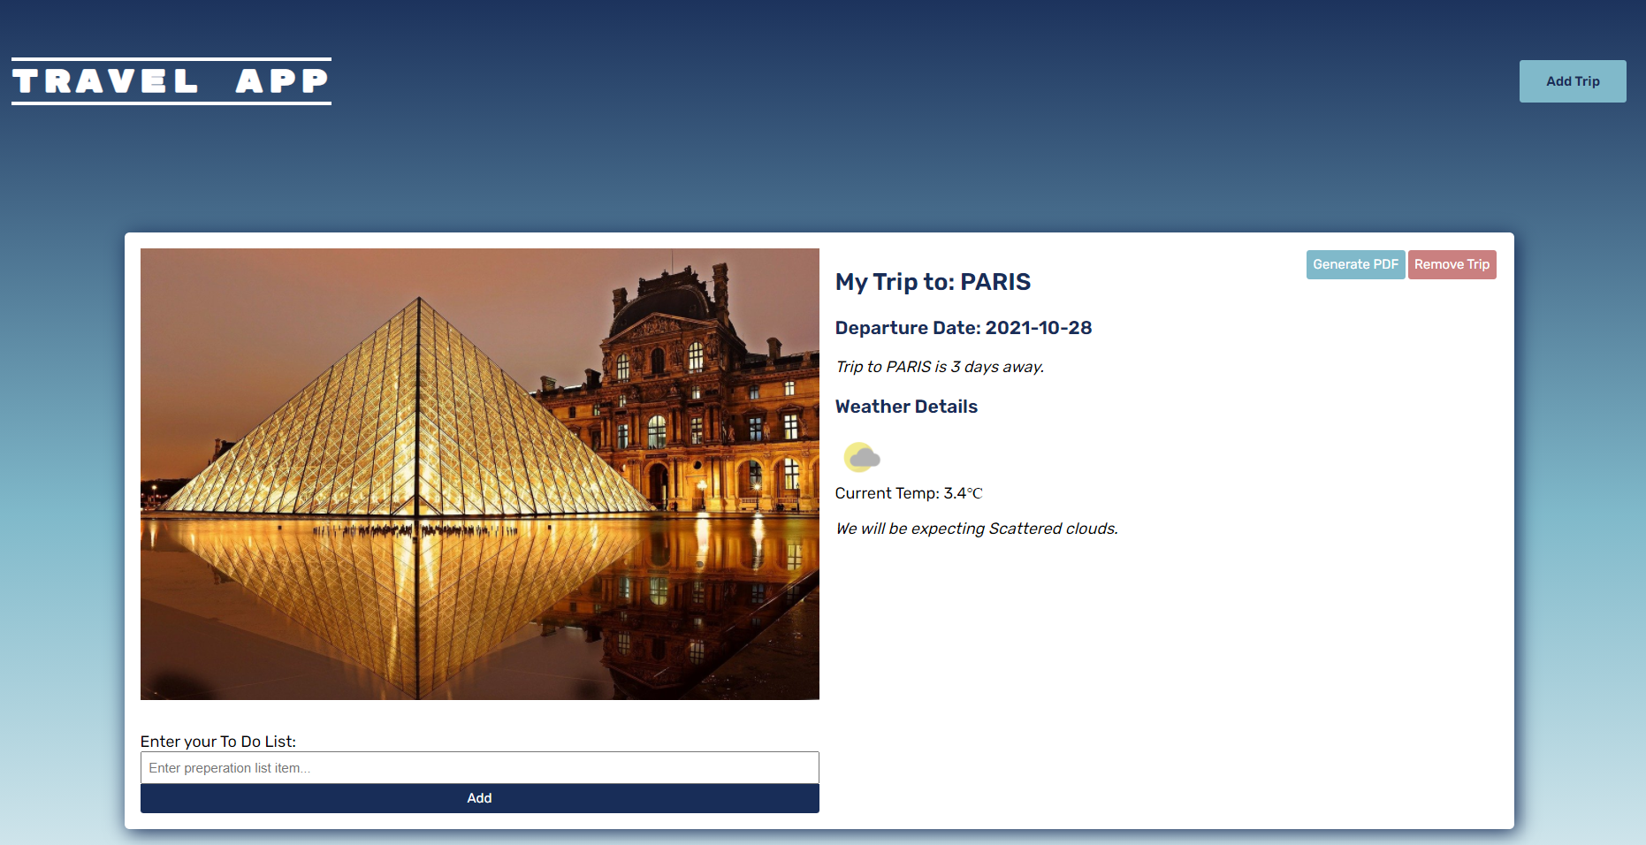Select the 'Departure Date: 2021-10-28' text
Viewport: 1646px width, 845px height.
coord(964,328)
